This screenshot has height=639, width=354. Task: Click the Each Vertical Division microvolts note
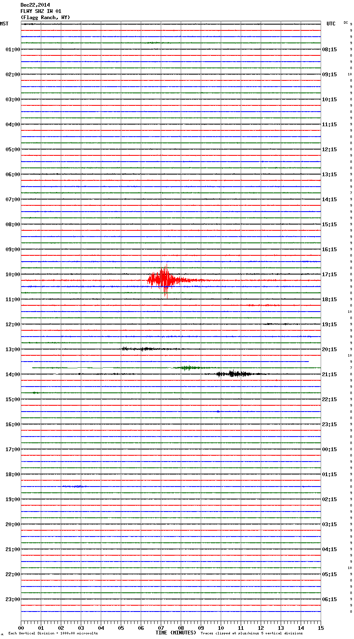tap(53, 634)
